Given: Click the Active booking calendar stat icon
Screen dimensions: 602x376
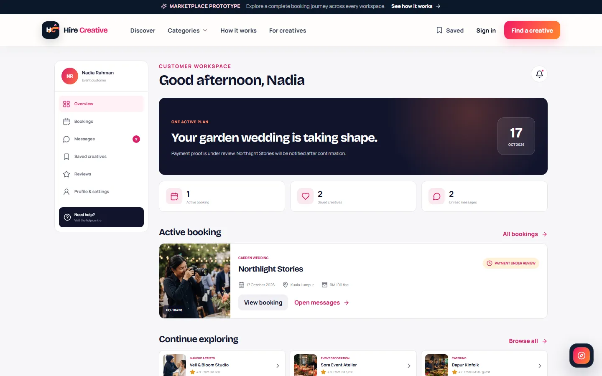Looking at the screenshot, I should pyautogui.click(x=174, y=196).
